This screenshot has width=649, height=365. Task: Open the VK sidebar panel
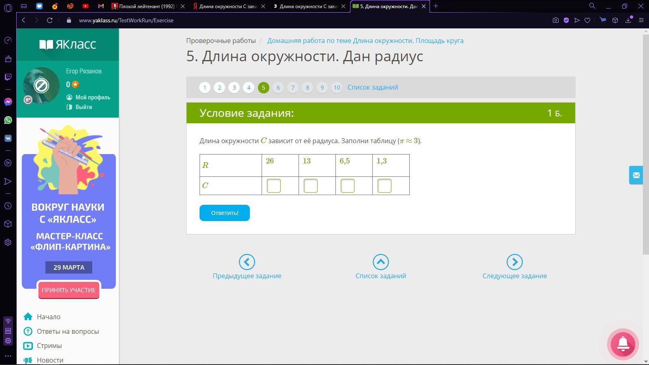pos(8,138)
